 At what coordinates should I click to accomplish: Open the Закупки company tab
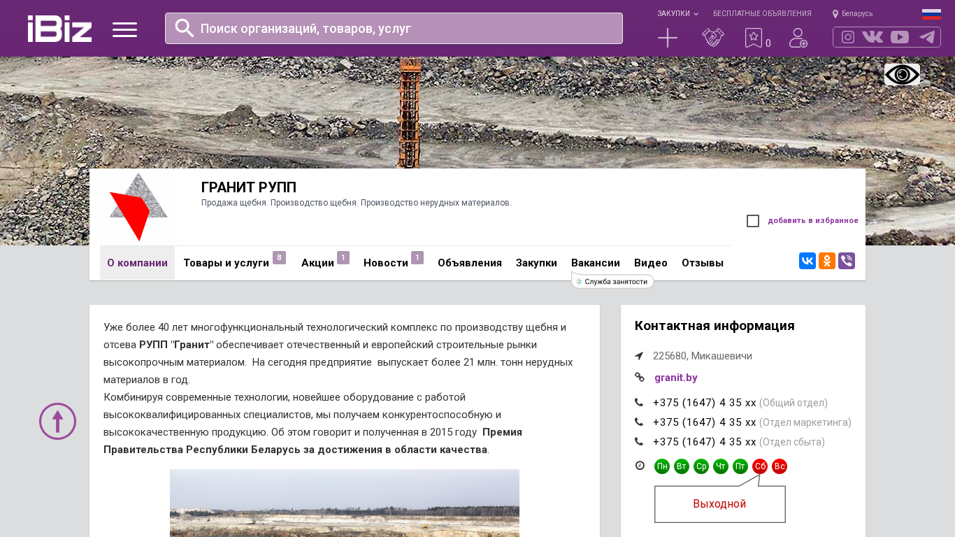pos(536,263)
